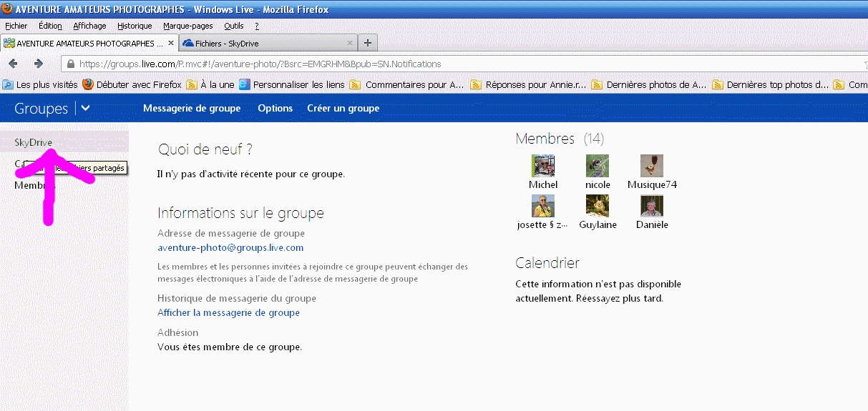The image size is (868, 411).
Task: Close the Fichiers - SkyDrive tab
Action: click(x=350, y=43)
